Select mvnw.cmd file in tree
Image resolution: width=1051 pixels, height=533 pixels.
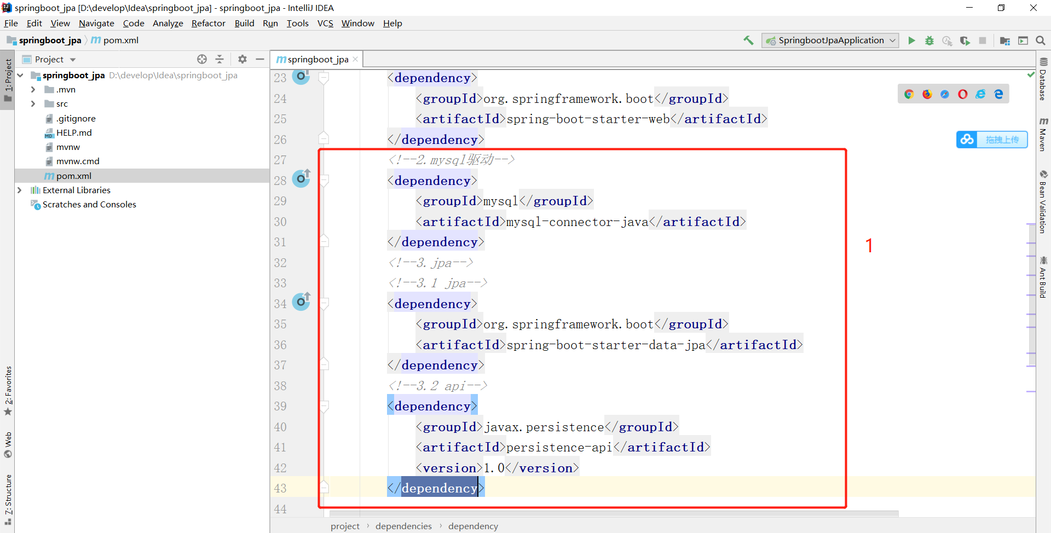tap(142, 161)
